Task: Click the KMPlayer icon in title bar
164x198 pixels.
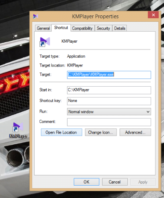Action: (x=35, y=16)
